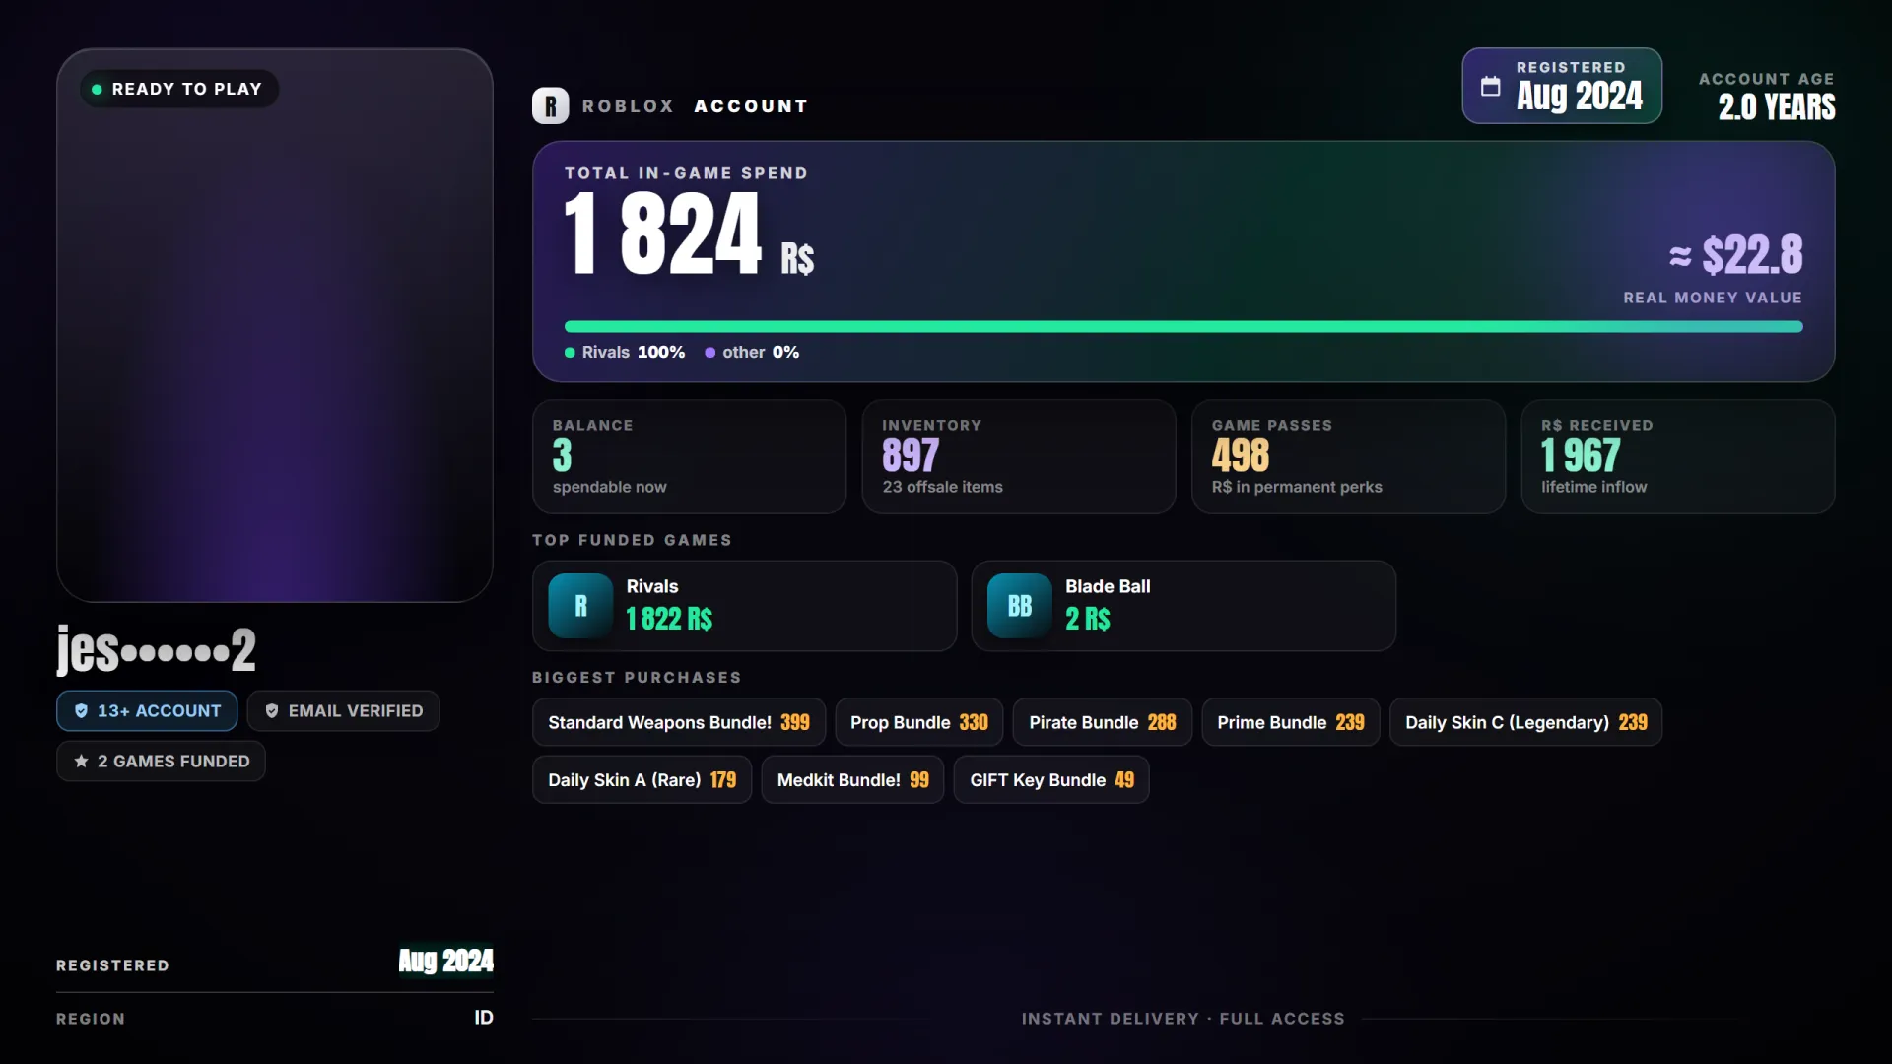
Task: Click the Rivals game R icon
Action: [x=580, y=606]
